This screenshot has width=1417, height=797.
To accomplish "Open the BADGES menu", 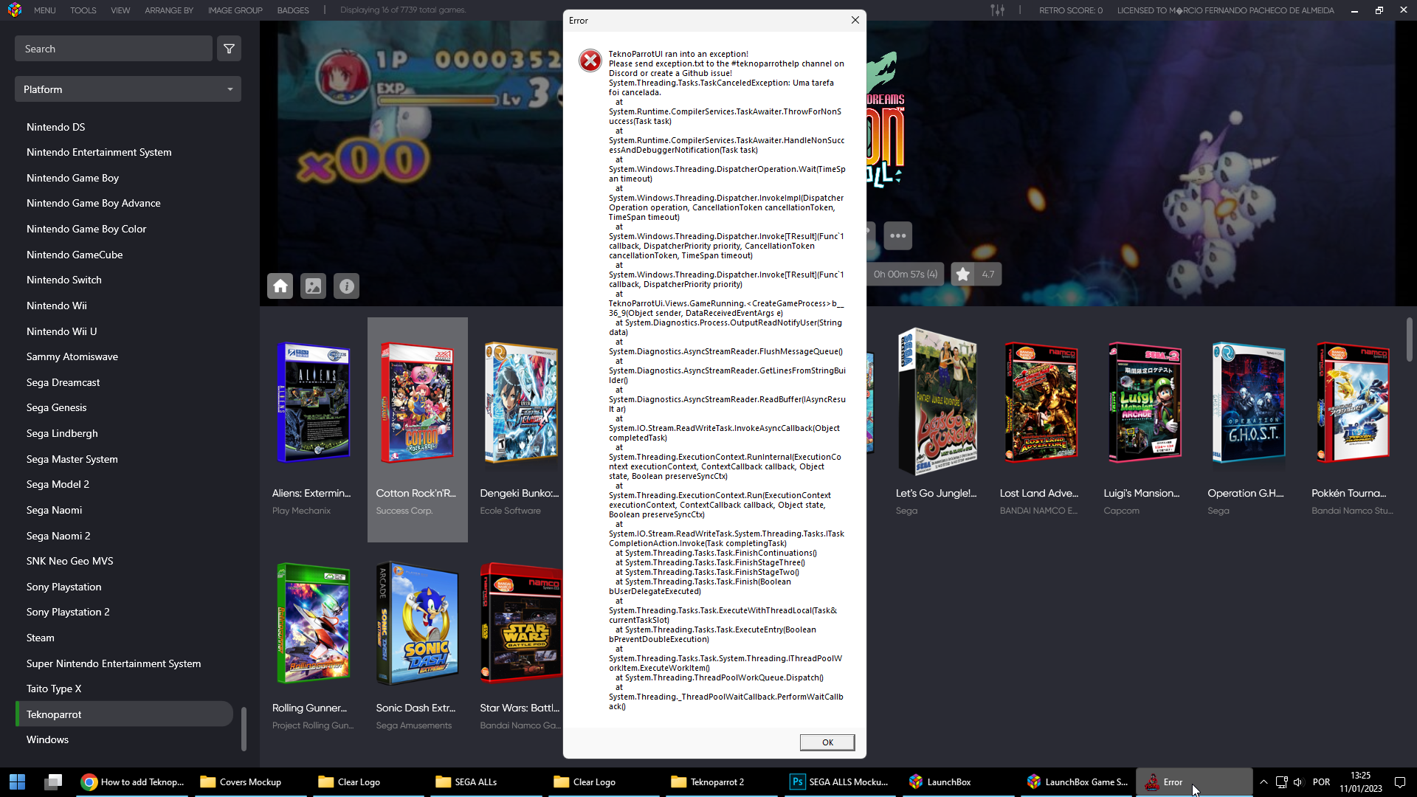I will 293,10.
